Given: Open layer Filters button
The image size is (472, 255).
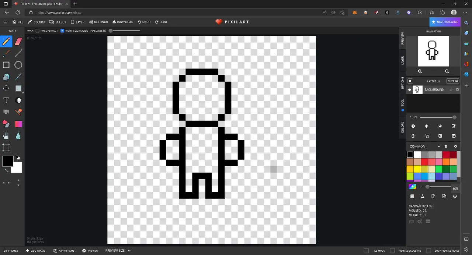Looking at the screenshot, I should [x=453, y=81].
